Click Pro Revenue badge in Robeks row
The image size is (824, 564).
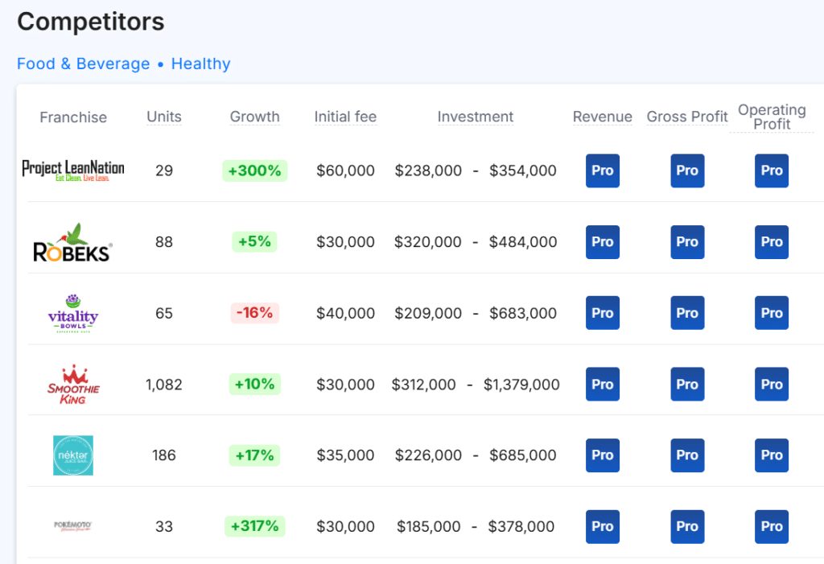tap(602, 242)
